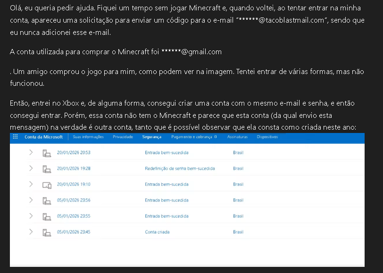Open the app launcher grid icon
The width and height of the screenshot is (383, 273).
tap(15, 137)
